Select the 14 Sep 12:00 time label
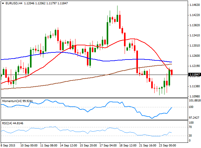 click(69, 146)
